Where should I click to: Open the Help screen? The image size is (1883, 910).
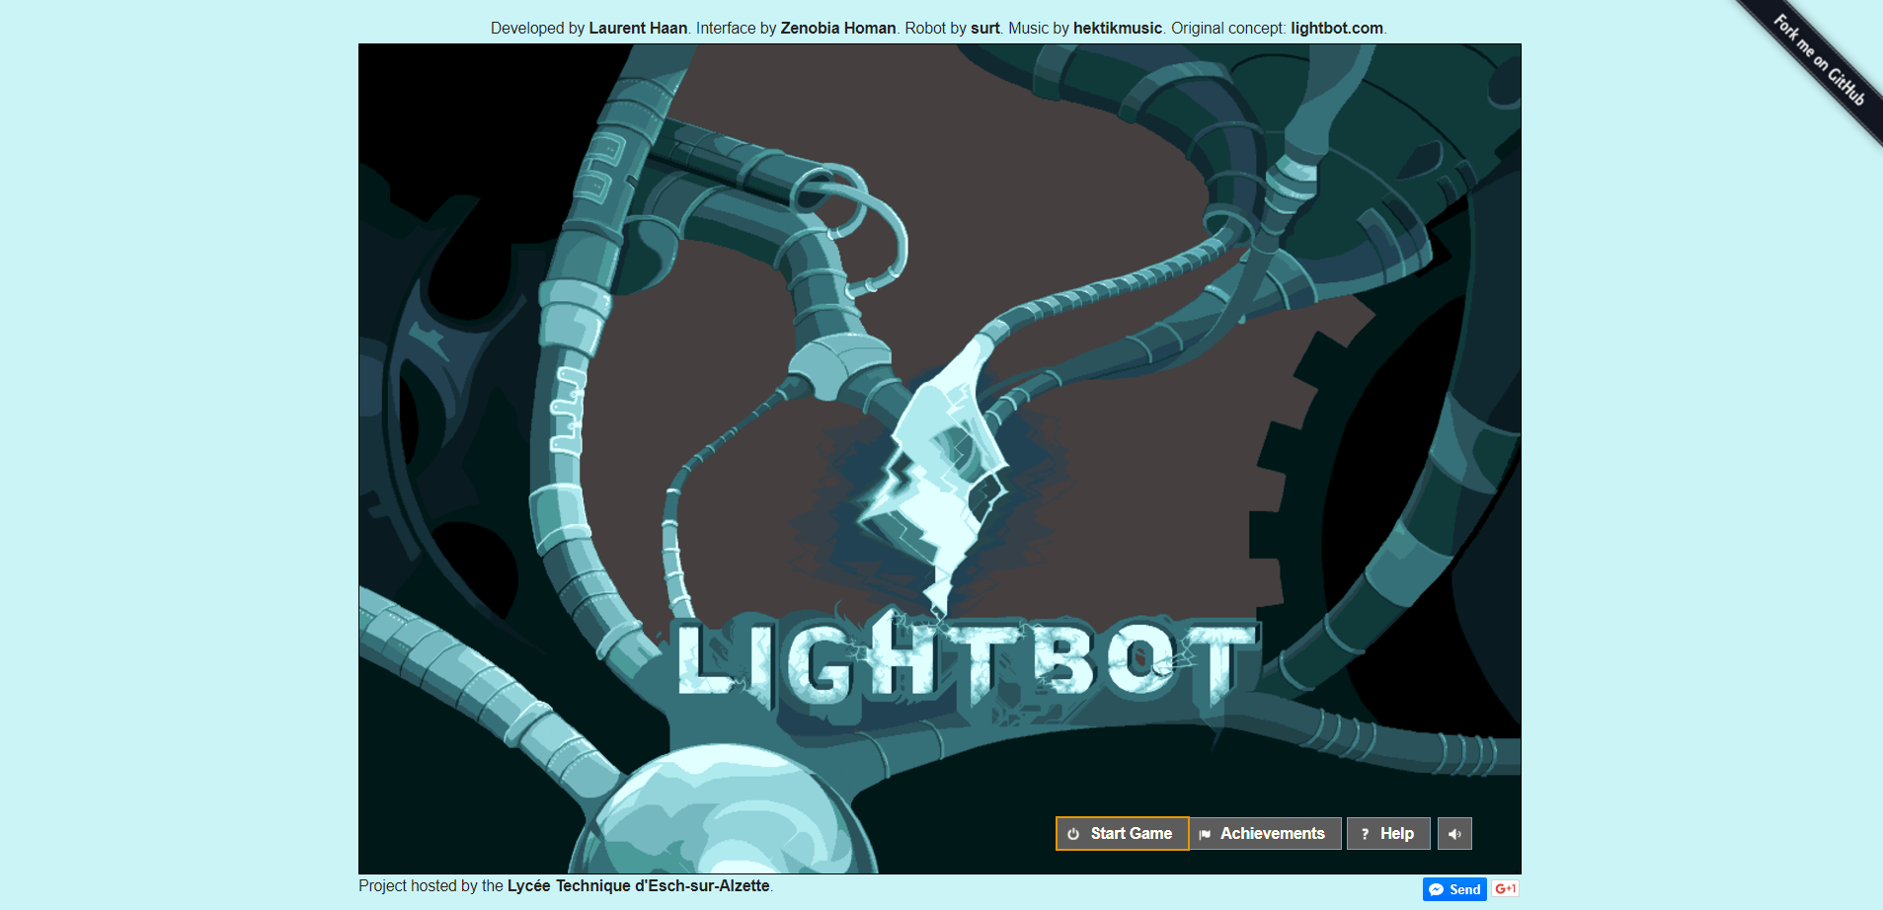(1389, 832)
